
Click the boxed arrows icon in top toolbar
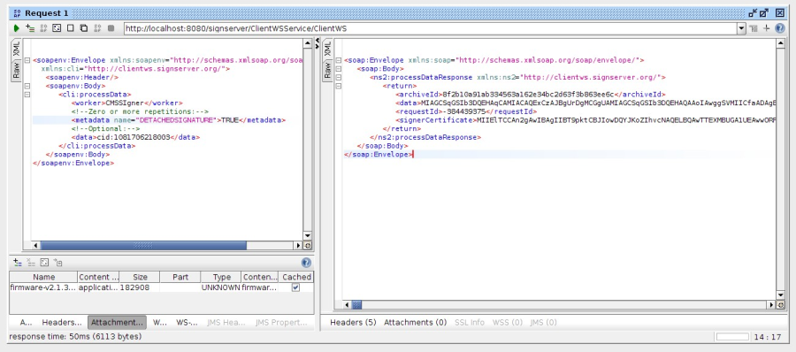pyautogui.click(x=57, y=28)
